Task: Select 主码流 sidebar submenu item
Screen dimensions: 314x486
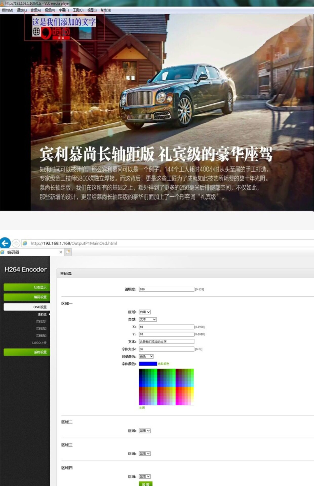Action: click(42, 314)
